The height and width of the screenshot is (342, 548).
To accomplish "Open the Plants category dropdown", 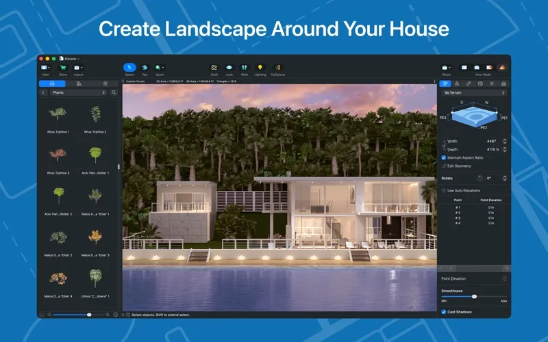I will click(78, 92).
